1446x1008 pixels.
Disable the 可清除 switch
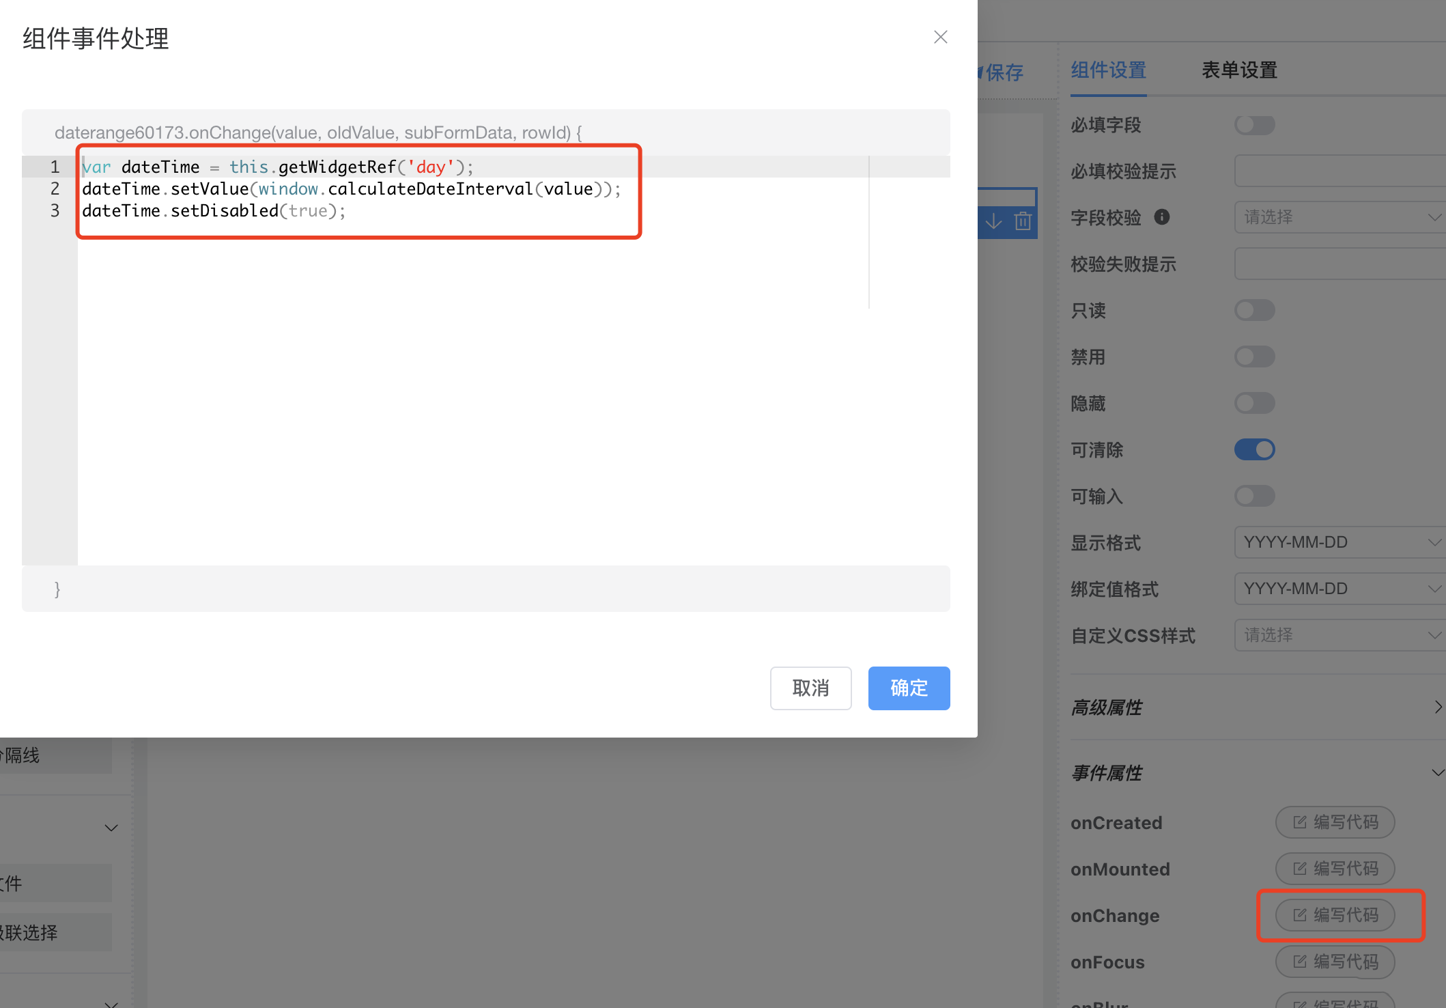point(1254,450)
